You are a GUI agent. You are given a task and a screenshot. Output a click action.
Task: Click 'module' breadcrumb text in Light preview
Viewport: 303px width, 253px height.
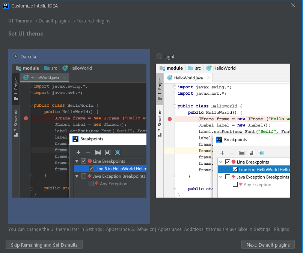coord(175,68)
